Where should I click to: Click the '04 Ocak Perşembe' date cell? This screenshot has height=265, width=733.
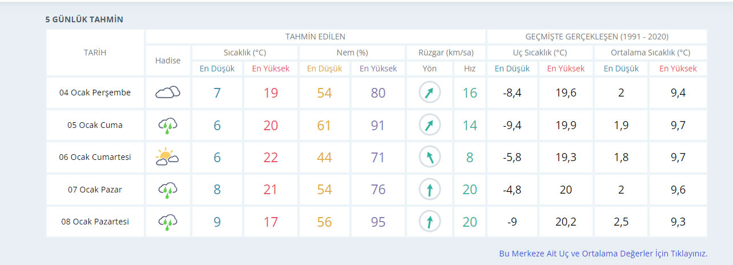click(95, 93)
